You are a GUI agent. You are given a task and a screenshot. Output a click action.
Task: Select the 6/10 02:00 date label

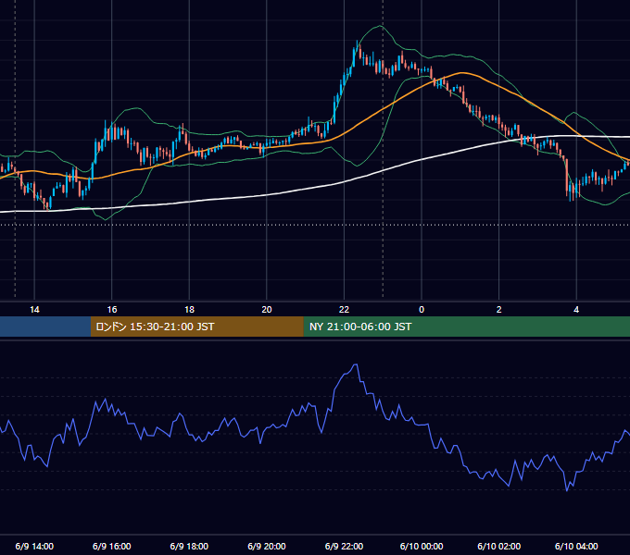[x=499, y=546]
